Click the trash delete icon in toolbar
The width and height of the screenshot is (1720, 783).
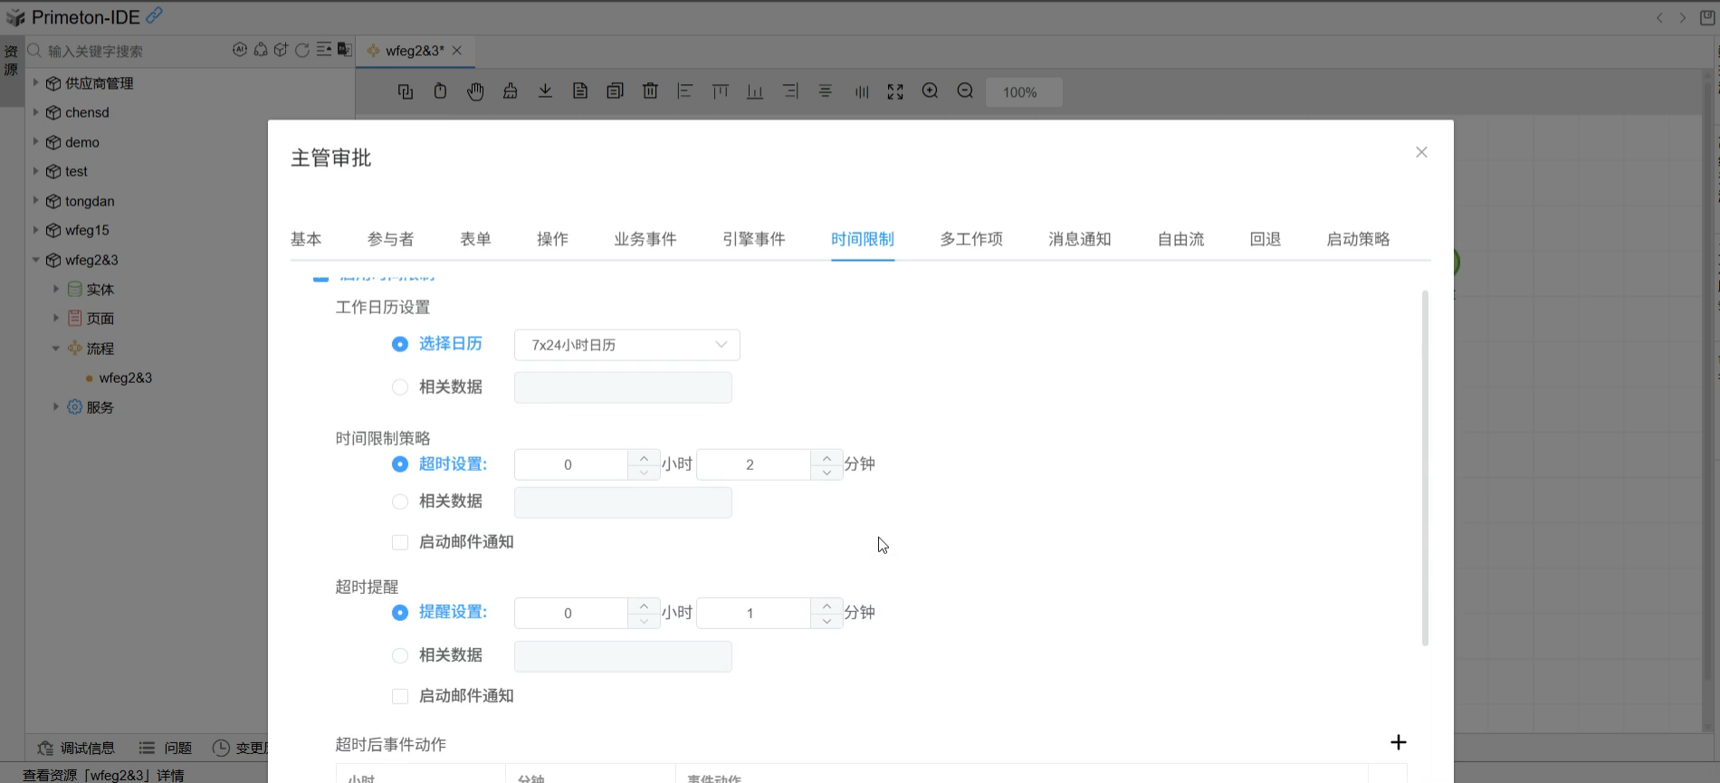(x=650, y=91)
